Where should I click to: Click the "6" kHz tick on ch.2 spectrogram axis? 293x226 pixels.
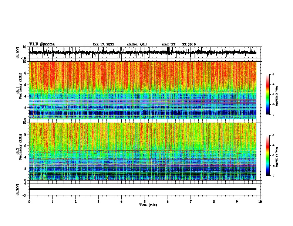(26, 146)
